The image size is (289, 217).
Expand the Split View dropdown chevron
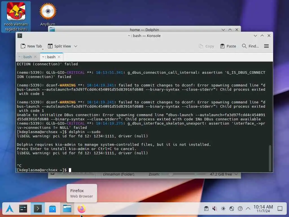(76, 46)
